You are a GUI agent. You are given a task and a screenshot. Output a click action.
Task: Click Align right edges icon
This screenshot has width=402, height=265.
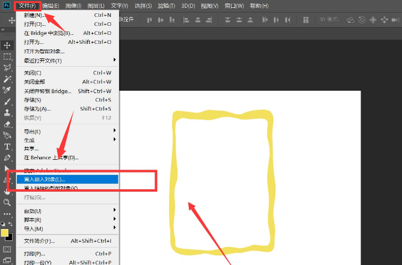point(209,20)
